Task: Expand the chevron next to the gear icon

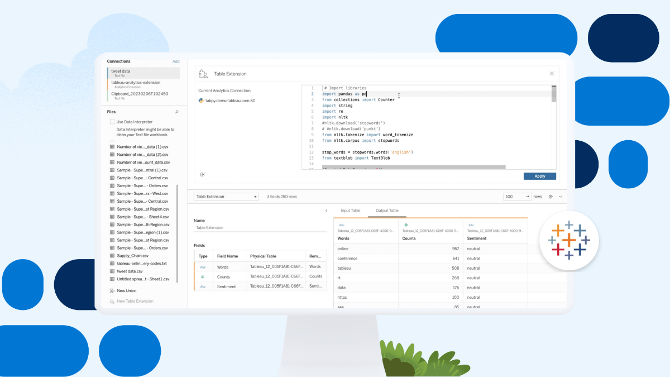Action: pyautogui.click(x=561, y=197)
